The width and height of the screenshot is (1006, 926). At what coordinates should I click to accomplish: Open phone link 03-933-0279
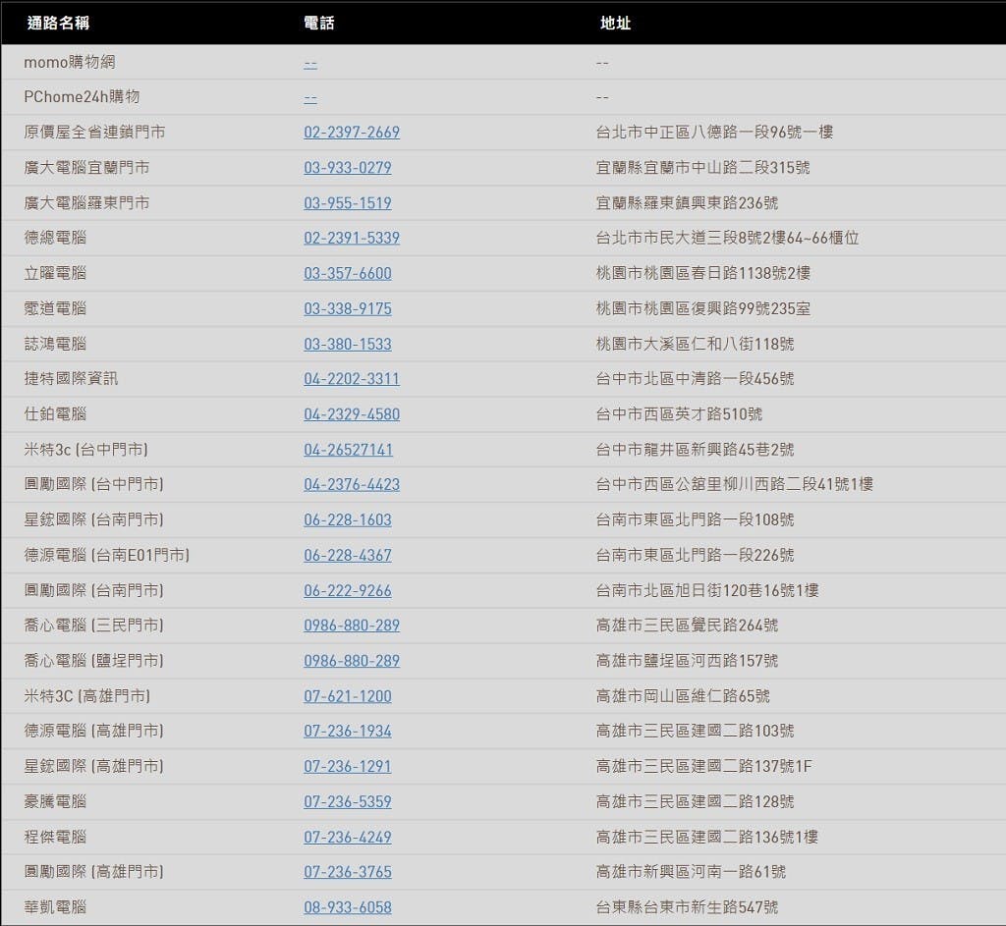(x=348, y=167)
